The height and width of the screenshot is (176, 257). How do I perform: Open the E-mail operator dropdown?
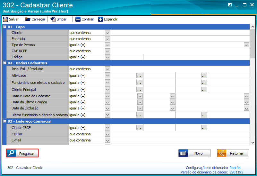click(x=107, y=140)
